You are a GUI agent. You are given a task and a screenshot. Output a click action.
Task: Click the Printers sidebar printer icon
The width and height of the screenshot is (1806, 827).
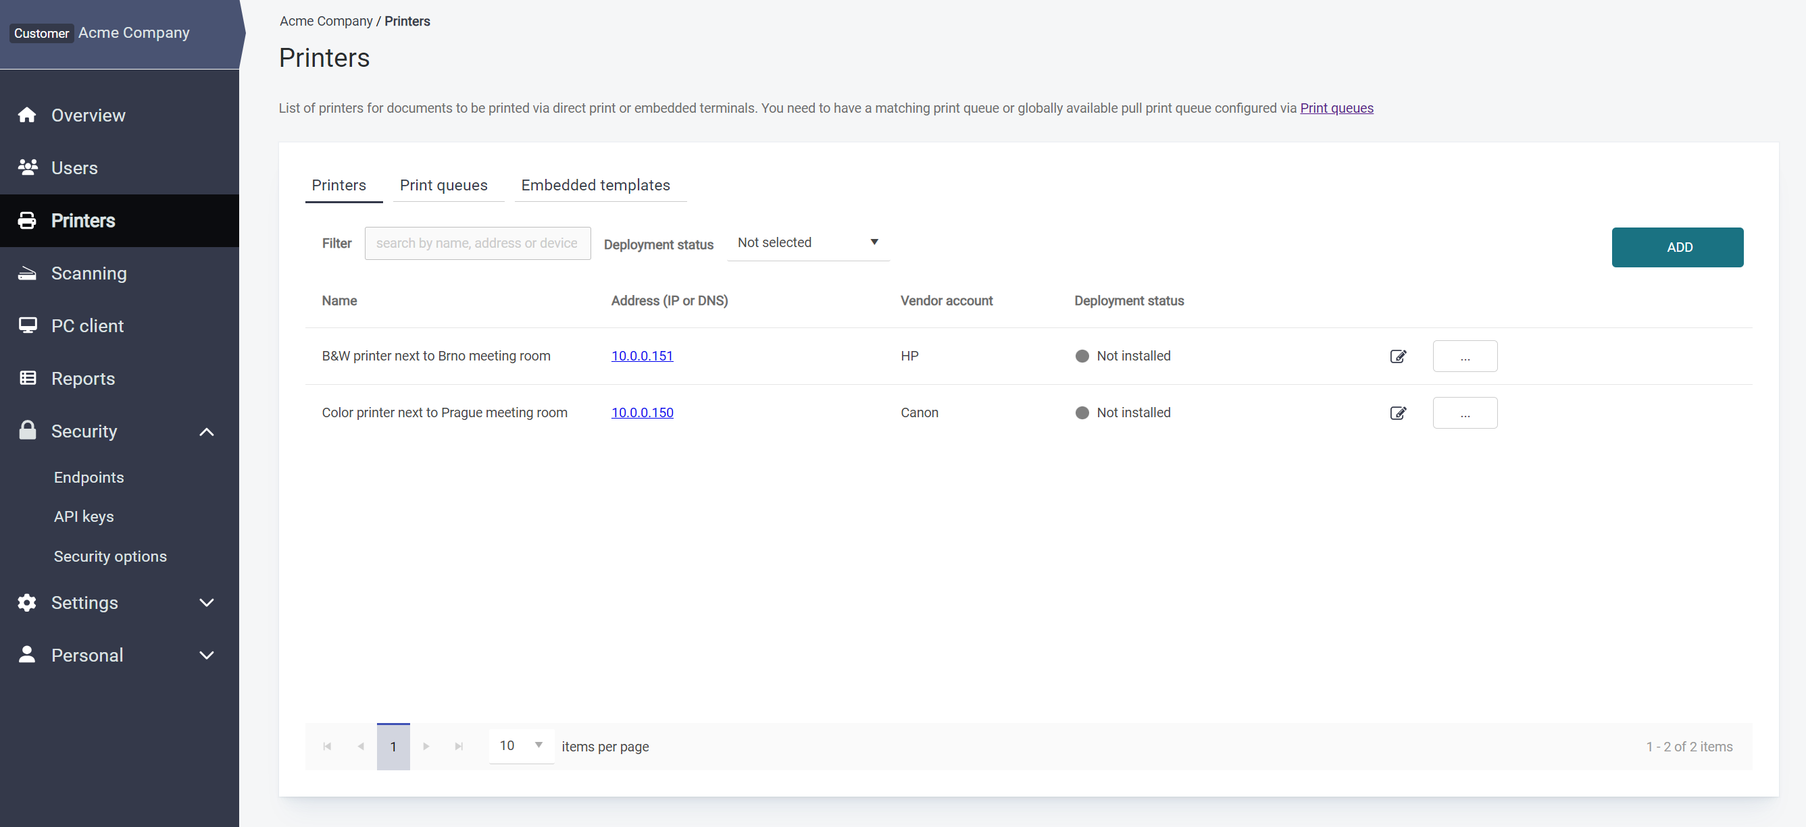(x=26, y=221)
